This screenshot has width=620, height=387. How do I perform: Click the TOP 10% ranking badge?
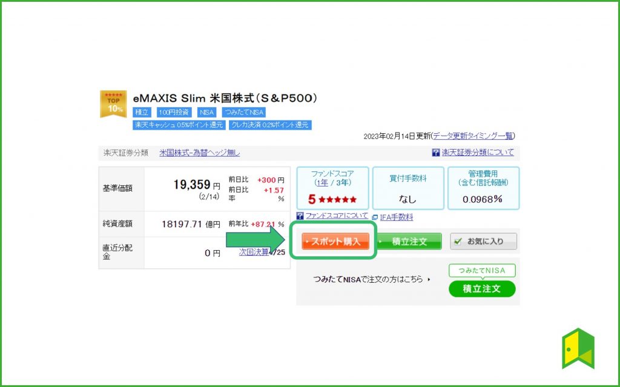[x=113, y=103]
